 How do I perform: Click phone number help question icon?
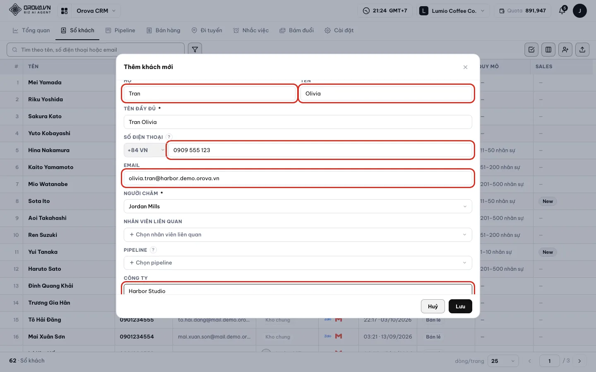169,137
